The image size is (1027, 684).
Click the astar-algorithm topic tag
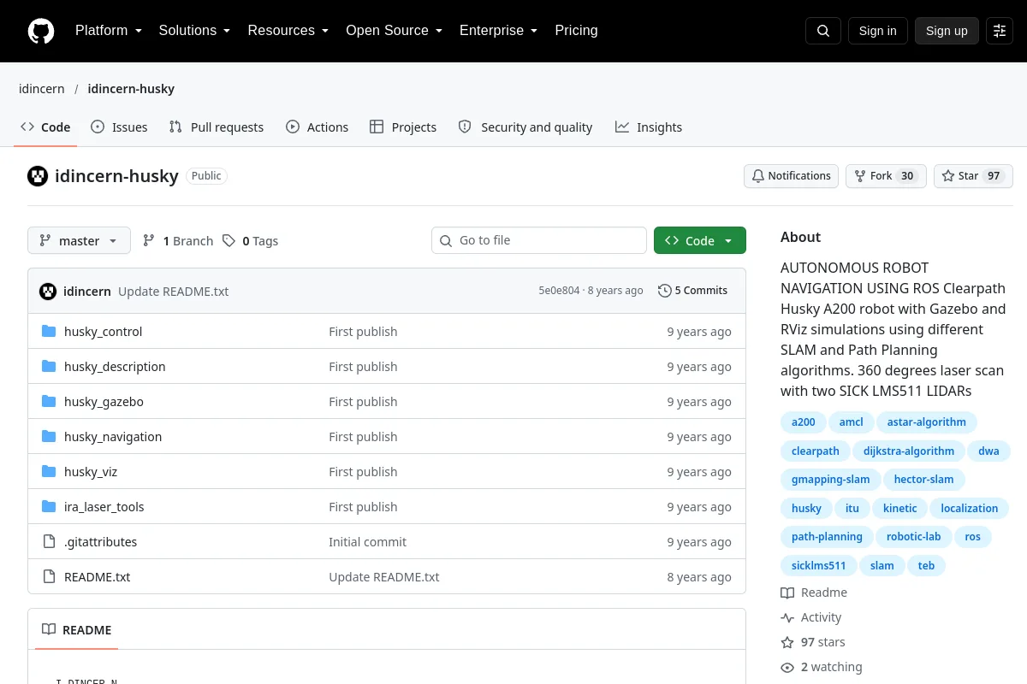point(927,422)
